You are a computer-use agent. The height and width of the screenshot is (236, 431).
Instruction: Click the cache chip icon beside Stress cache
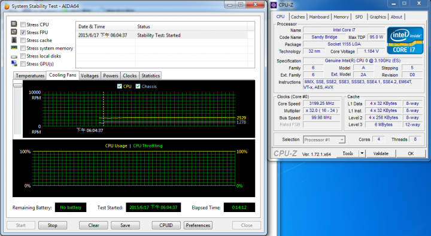tap(14, 40)
